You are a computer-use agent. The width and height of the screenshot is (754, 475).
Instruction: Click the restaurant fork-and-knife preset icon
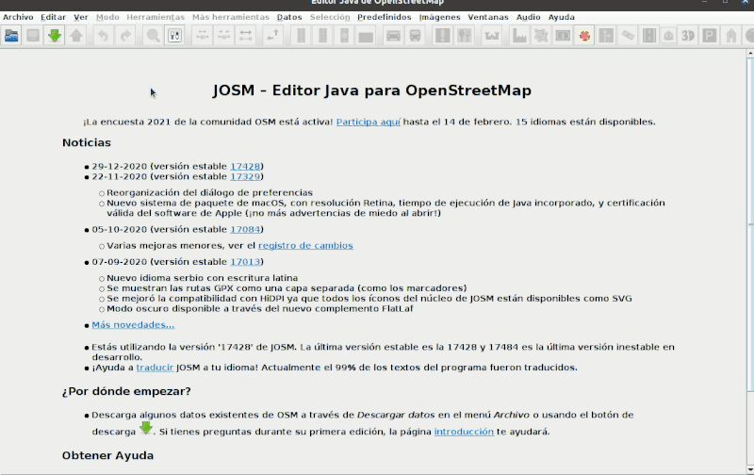(465, 36)
